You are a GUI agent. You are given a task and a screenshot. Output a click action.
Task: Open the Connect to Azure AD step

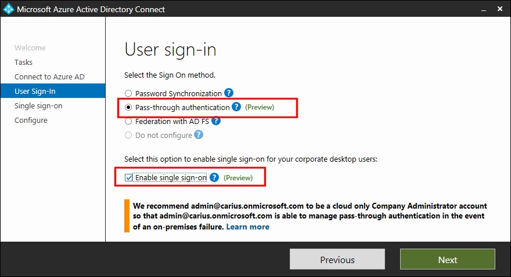click(x=49, y=76)
